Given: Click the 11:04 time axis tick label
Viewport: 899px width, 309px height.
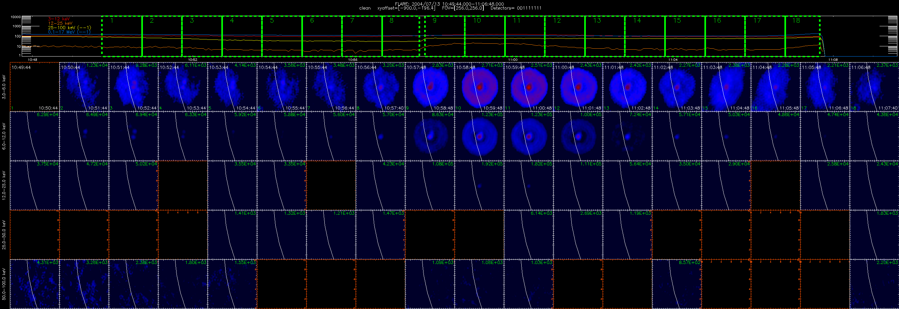Looking at the screenshot, I should pos(673,59).
